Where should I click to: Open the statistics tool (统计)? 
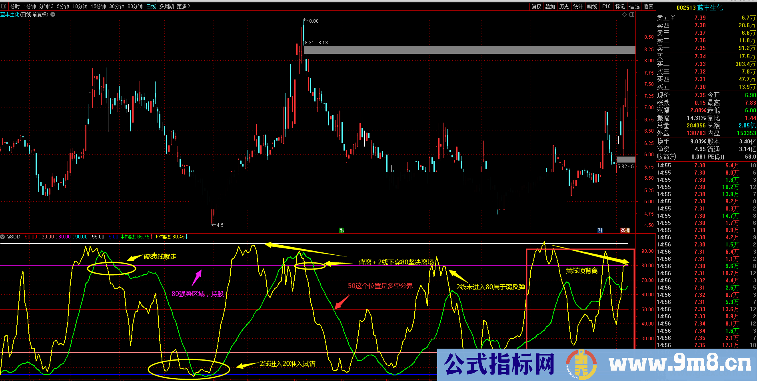click(x=578, y=6)
